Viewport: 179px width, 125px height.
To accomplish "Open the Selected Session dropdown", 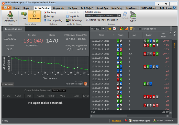I will pyautogui.click(x=119, y=16).
